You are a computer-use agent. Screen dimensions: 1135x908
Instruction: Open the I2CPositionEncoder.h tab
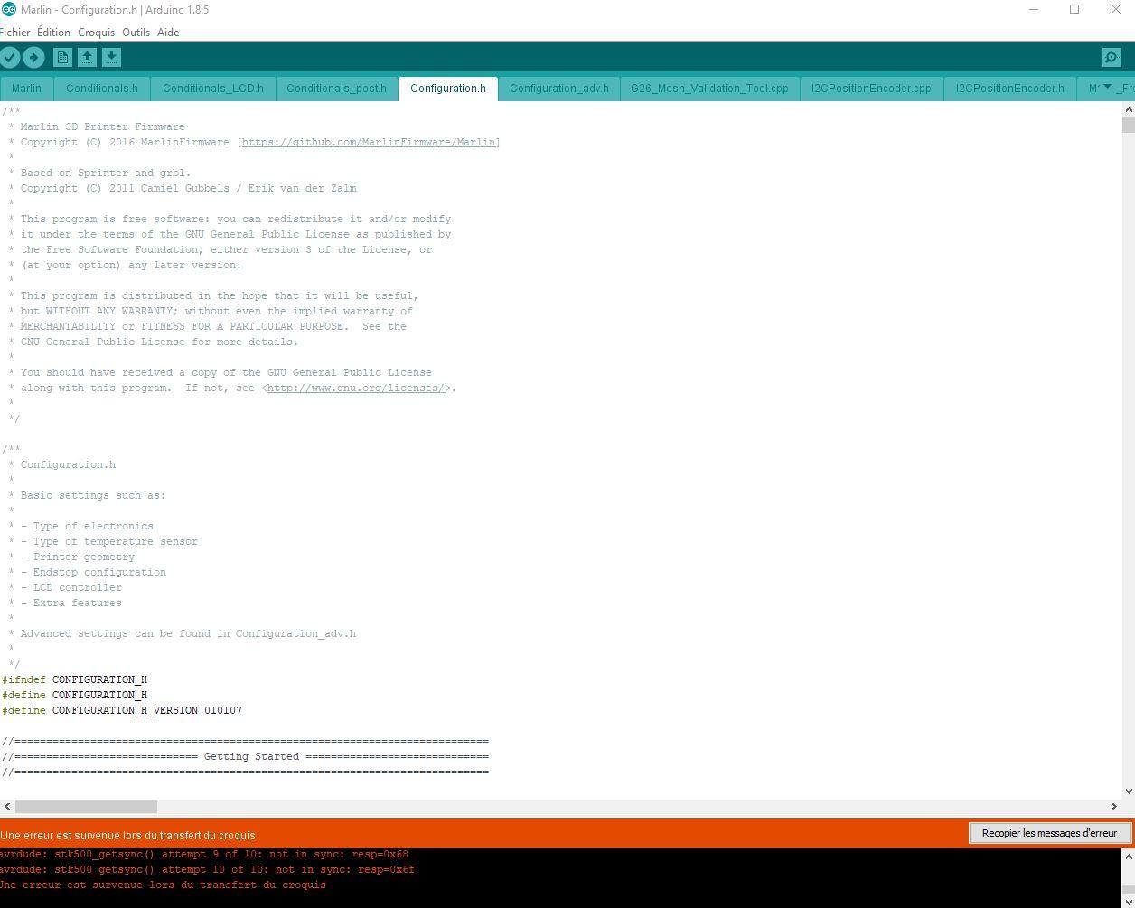coord(1010,89)
